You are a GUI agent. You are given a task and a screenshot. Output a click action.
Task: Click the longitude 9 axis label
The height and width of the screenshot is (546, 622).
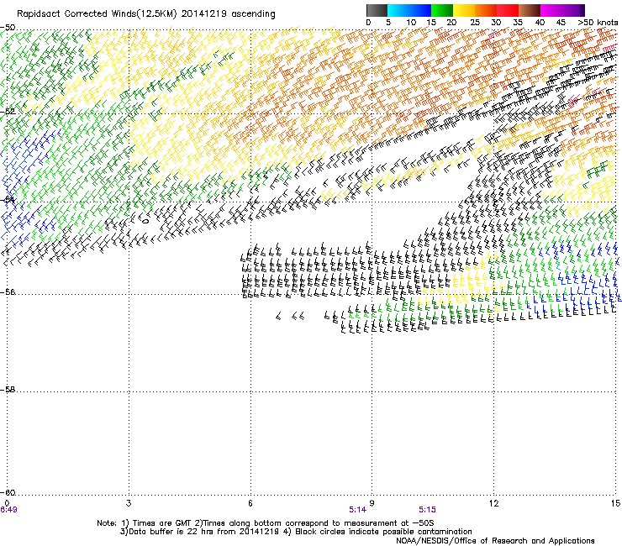point(372,503)
